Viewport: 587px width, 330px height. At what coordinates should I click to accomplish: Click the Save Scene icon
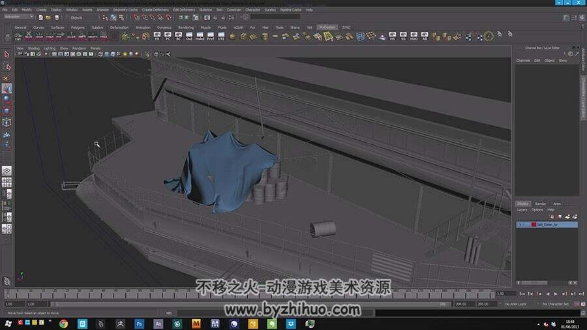pos(57,18)
